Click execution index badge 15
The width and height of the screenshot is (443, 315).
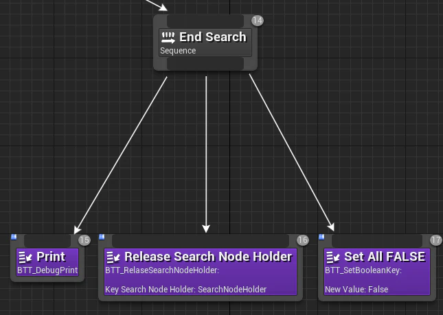(x=84, y=240)
